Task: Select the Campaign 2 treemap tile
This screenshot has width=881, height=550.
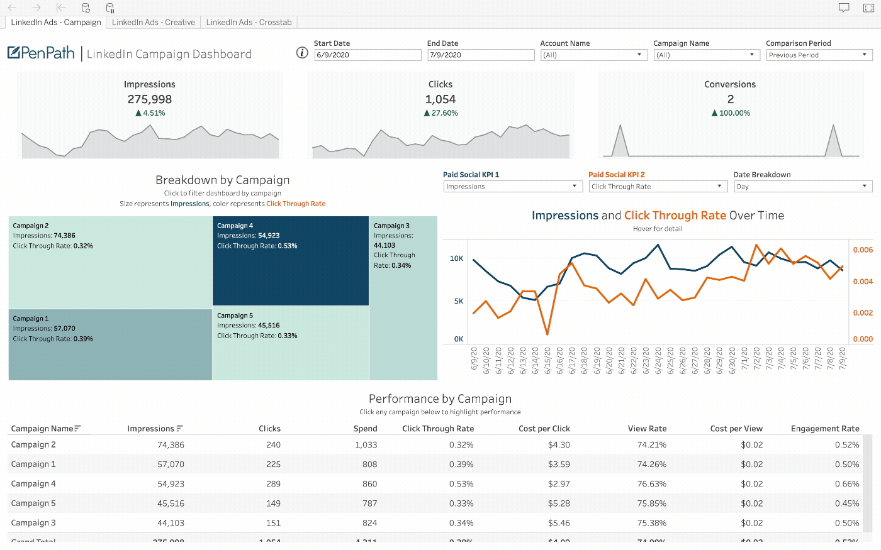Action: point(110,262)
